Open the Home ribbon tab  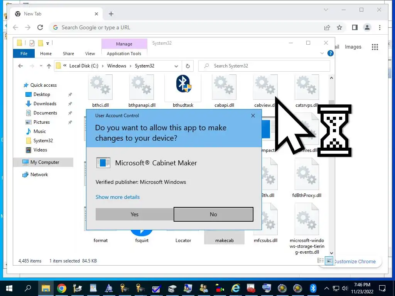46,54
